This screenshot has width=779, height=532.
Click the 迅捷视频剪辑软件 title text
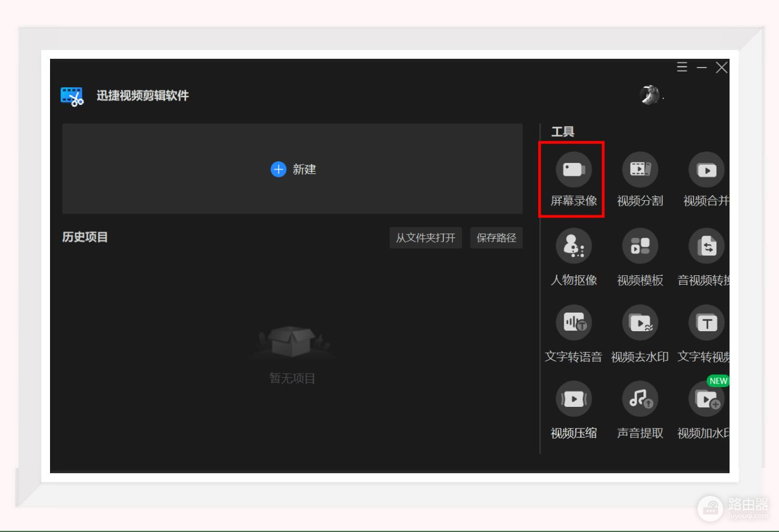[143, 96]
